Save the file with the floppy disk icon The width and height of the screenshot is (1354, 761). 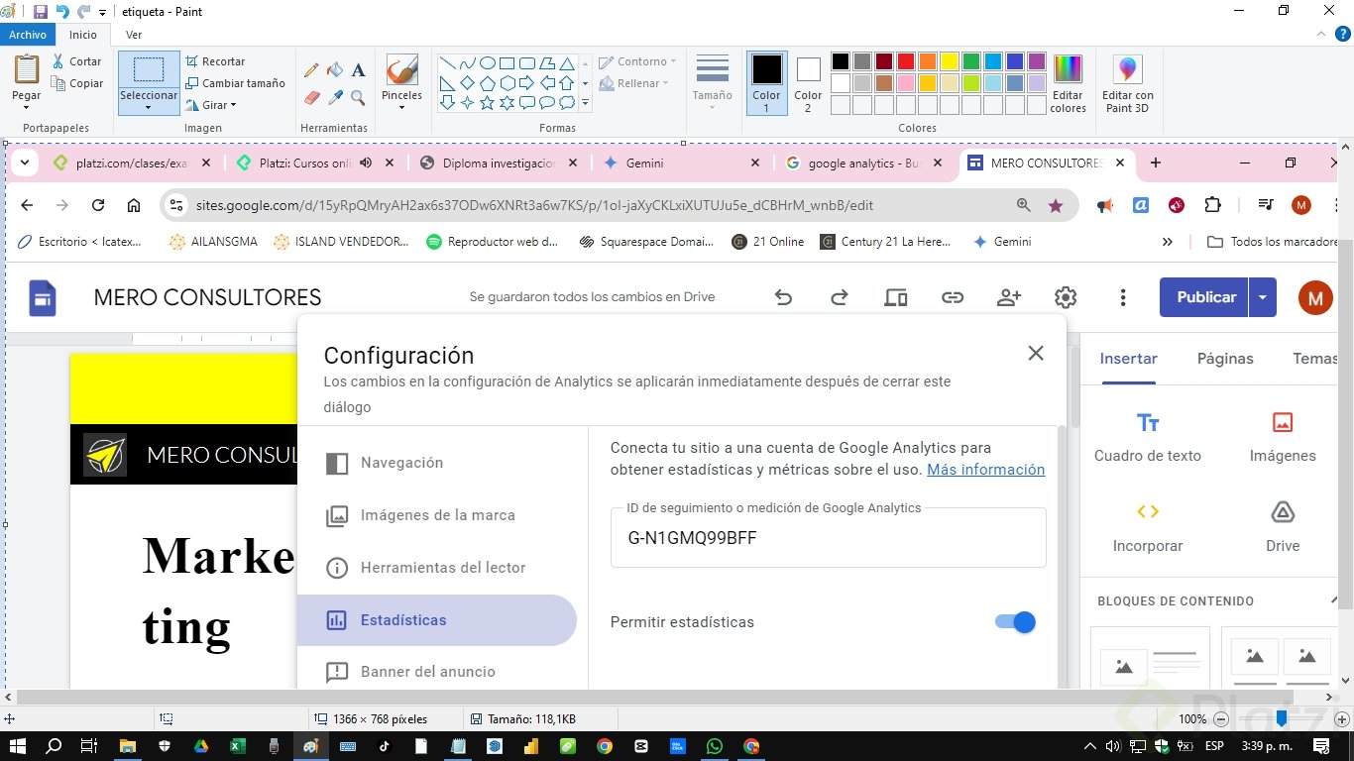point(41,12)
